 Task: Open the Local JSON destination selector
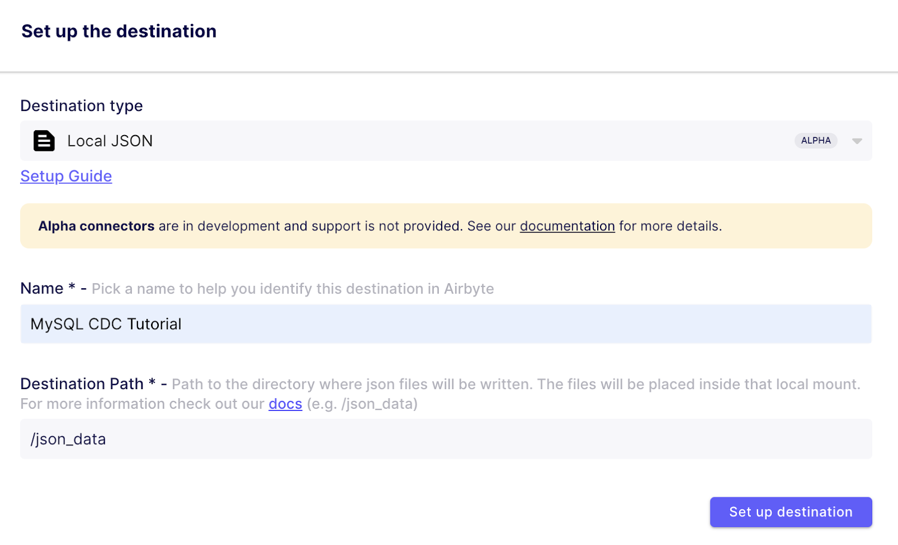point(393,141)
